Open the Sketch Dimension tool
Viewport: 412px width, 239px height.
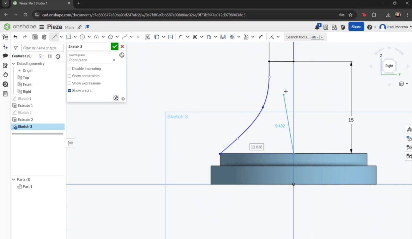(170, 37)
